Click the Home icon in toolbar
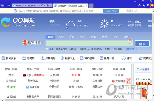Viewport: 154px width, 101px height. pyautogui.click(x=139, y=5)
